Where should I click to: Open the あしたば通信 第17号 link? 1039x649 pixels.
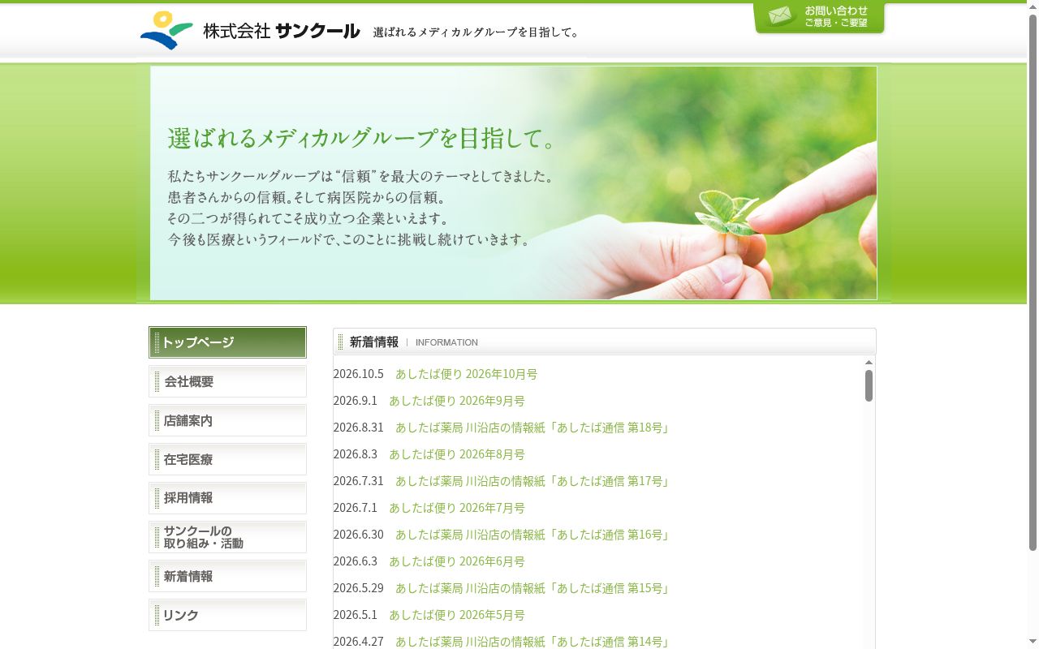[533, 481]
